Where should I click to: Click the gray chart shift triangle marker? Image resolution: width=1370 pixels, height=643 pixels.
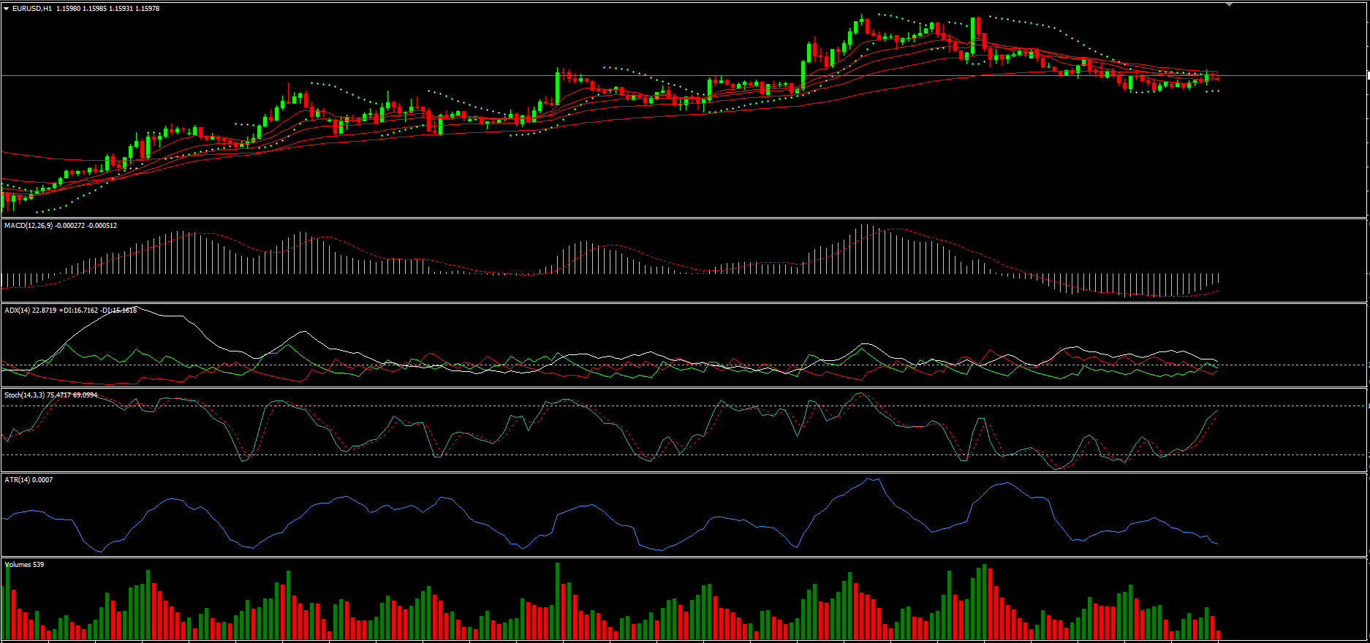pos(1229,4)
